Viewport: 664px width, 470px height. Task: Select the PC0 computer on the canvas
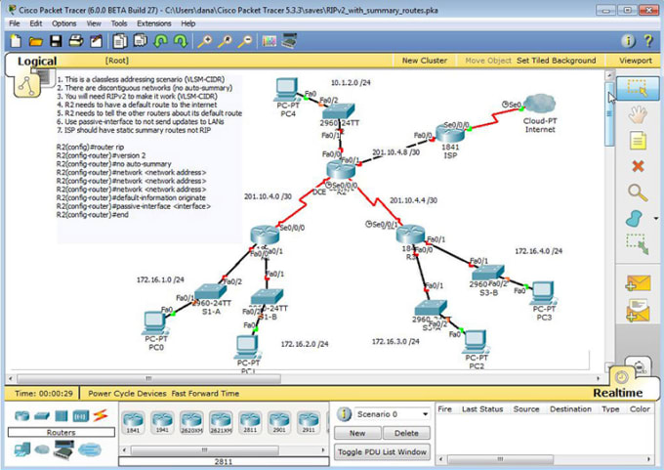click(155, 324)
